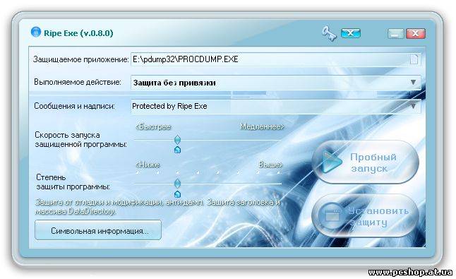456x279 pixels.
Task: Click the 'Ripe Exe (v.0.8.0)' title text
Action: (x=78, y=33)
